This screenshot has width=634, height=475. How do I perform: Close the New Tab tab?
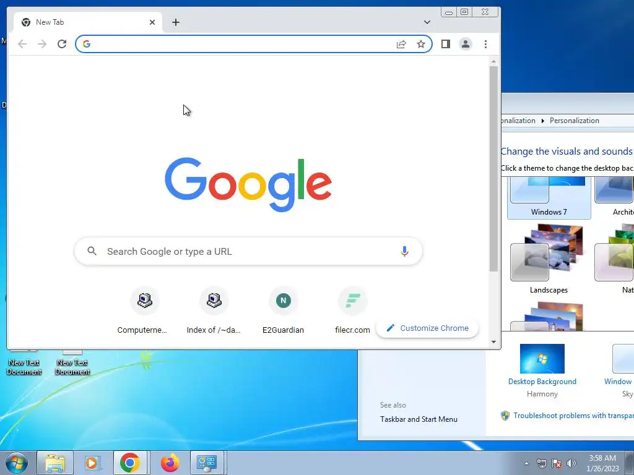tap(152, 22)
